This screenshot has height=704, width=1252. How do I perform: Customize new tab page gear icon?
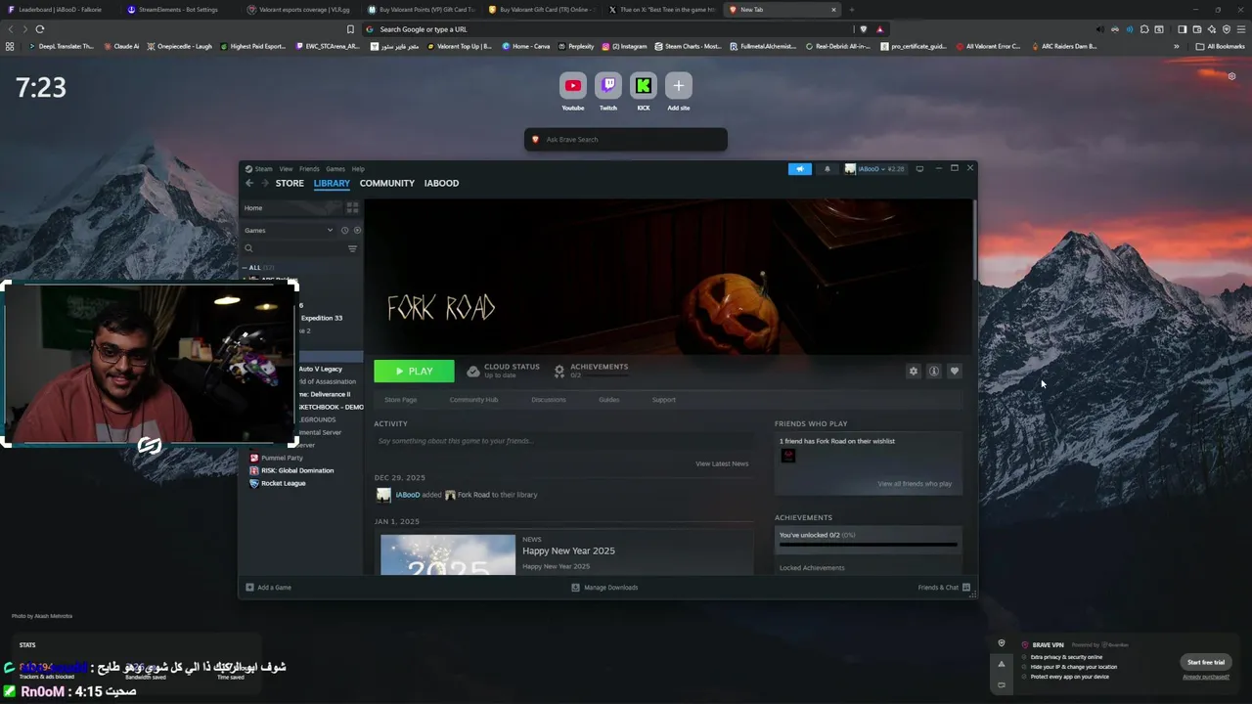(1231, 76)
